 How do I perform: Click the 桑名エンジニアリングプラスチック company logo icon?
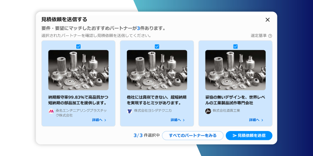51,111
